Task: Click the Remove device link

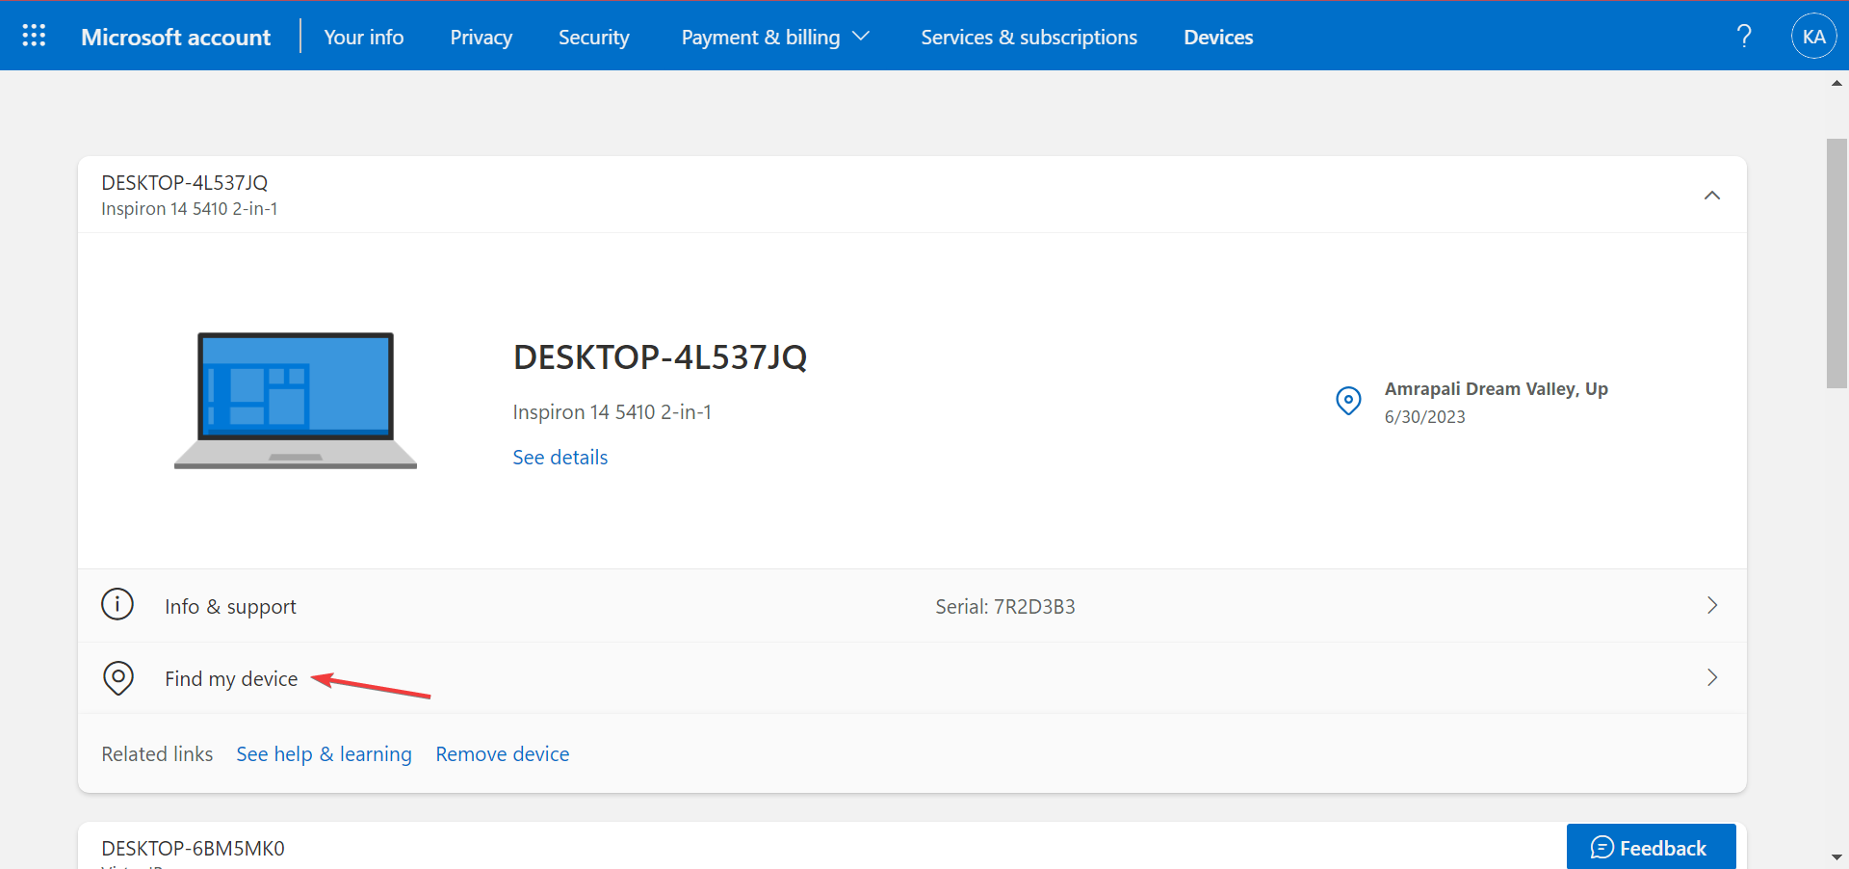Action: click(502, 753)
